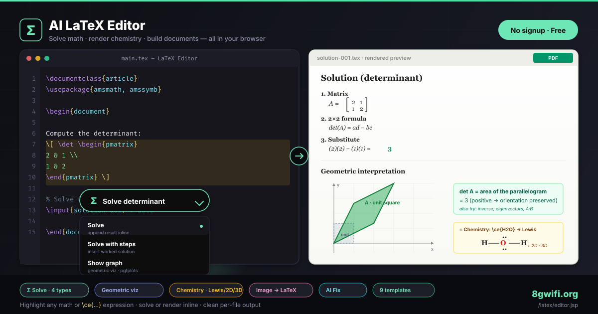
Task: Click the green maximize dot of editor window
Action: point(47,58)
